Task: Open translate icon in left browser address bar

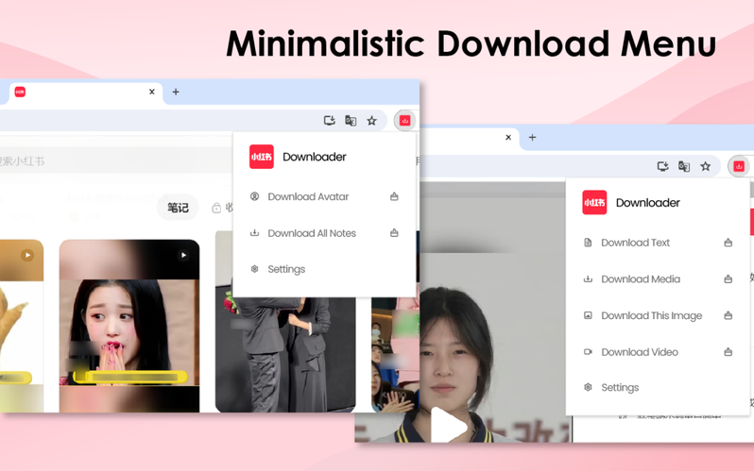Action: [x=351, y=121]
